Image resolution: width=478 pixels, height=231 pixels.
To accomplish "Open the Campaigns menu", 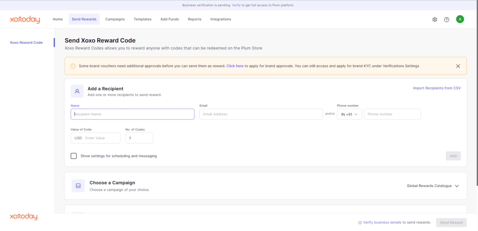I will (x=115, y=19).
